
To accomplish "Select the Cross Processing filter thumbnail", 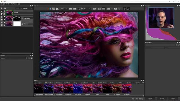I will coord(49,89).
